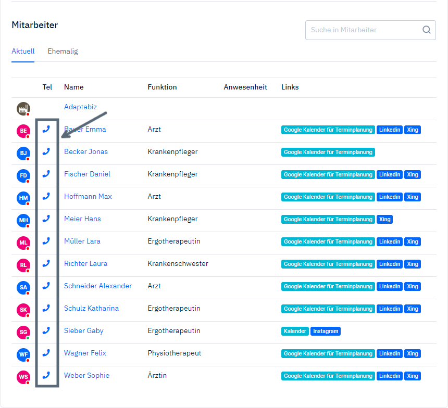Open Meier Hans's Xing link tag
The image size is (448, 408).
(x=384, y=220)
